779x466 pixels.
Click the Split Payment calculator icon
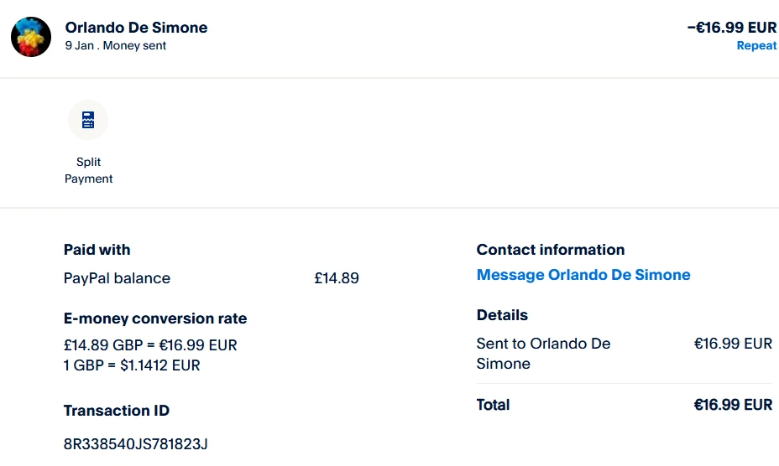tap(88, 121)
